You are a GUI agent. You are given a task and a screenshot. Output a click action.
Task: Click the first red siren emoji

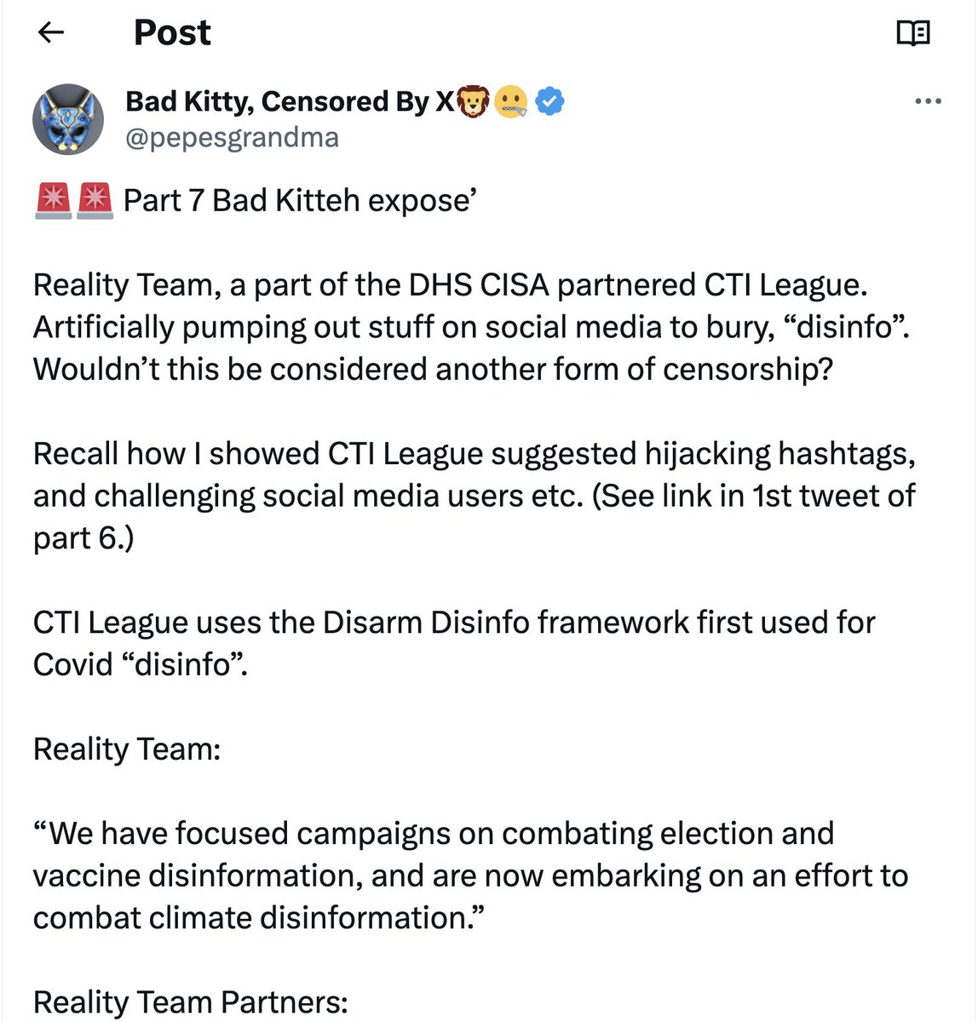(x=53, y=201)
